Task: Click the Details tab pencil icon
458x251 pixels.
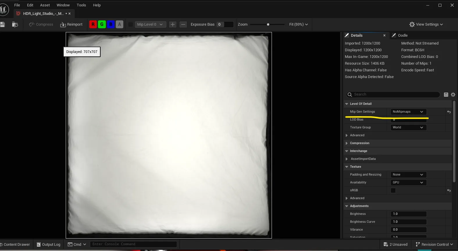Action: click(347, 36)
